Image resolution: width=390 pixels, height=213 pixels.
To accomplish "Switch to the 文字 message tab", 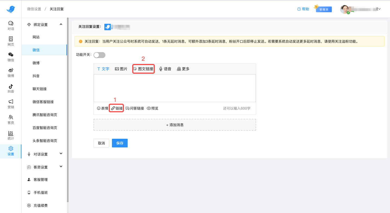I will tap(103, 69).
